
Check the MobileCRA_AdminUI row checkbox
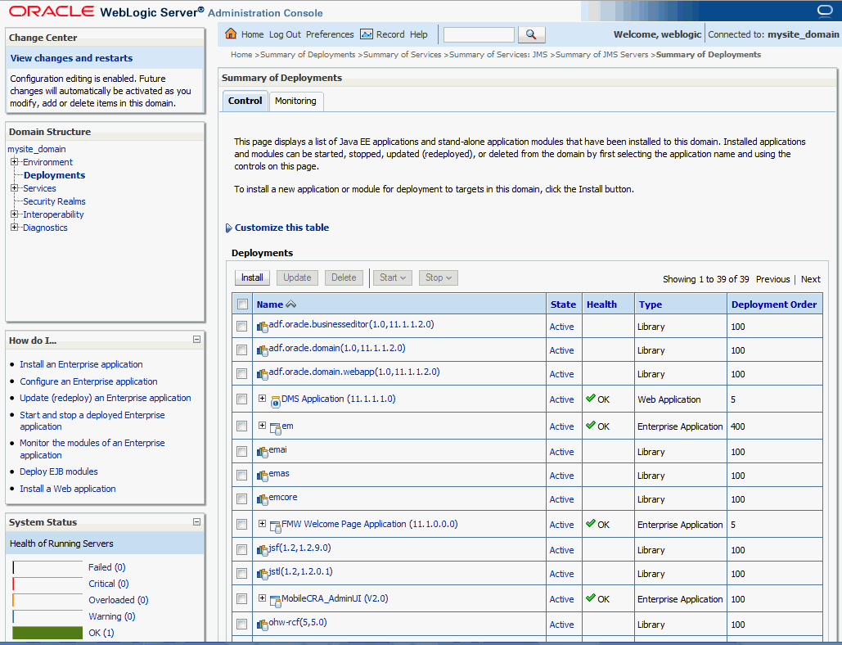[x=241, y=599]
